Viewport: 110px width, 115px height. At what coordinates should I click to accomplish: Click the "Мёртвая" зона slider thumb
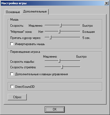pyautogui.click(x=59, y=31)
